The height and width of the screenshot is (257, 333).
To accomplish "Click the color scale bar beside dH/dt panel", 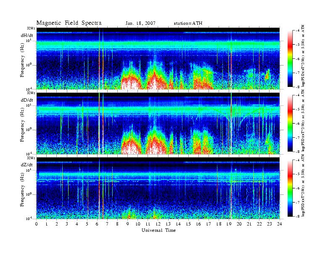I will click(x=290, y=59).
